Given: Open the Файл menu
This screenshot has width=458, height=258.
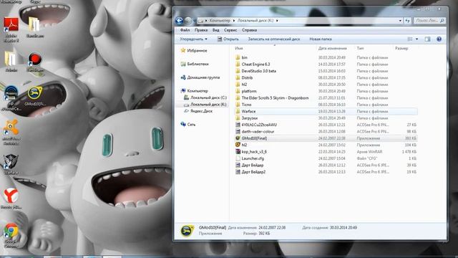Looking at the screenshot, I should [185, 30].
